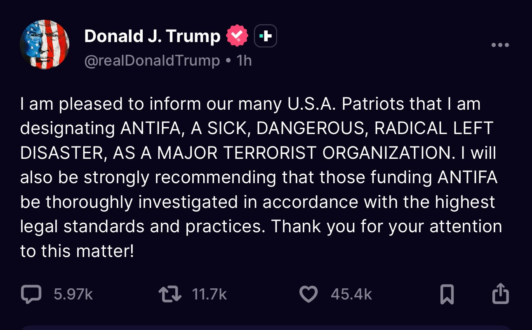Click the partial card below the post
This screenshot has height=330, width=532.
266,328
